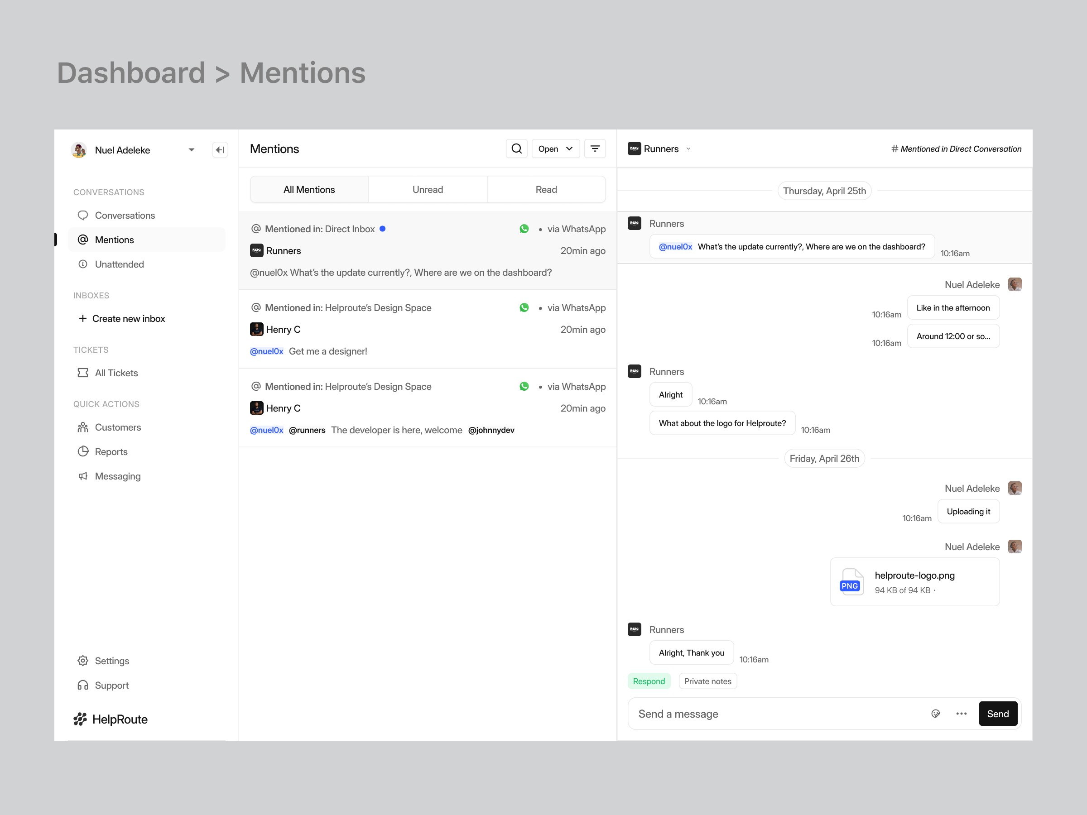The height and width of the screenshot is (815, 1087).
Task: Go to Customers in quick actions
Action: click(x=117, y=427)
